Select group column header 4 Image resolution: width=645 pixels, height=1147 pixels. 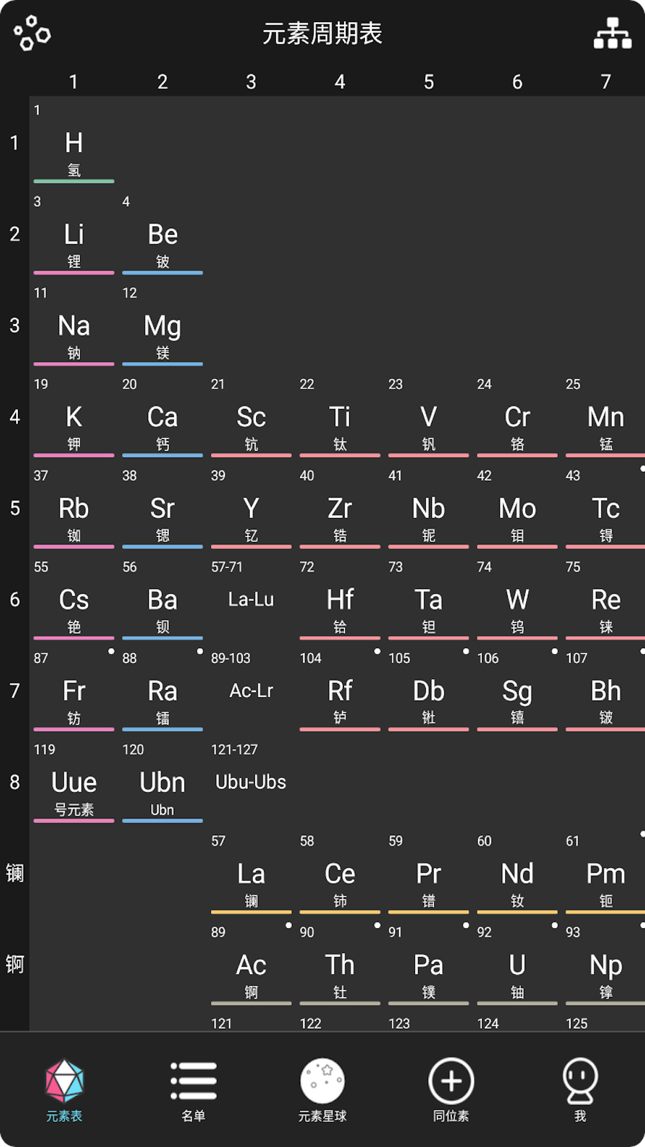point(340,82)
